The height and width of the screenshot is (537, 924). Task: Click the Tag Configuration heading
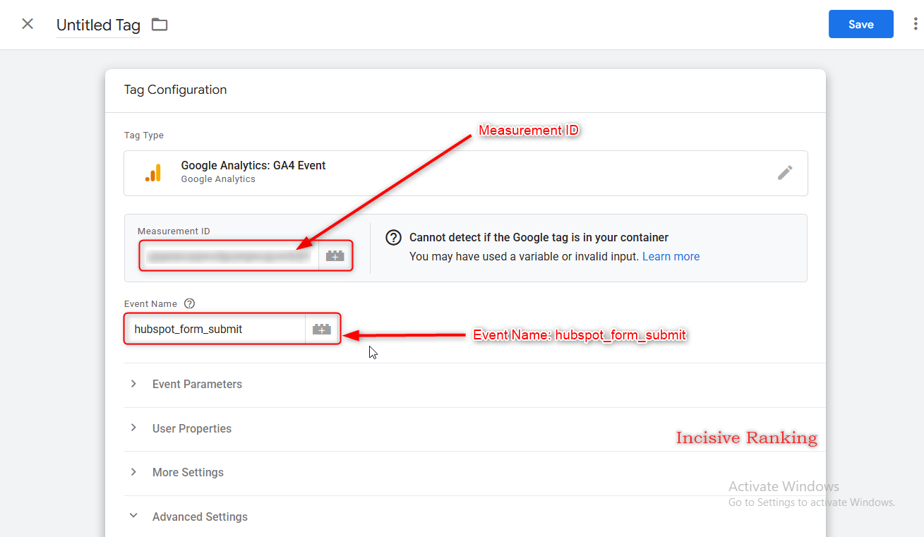176,90
